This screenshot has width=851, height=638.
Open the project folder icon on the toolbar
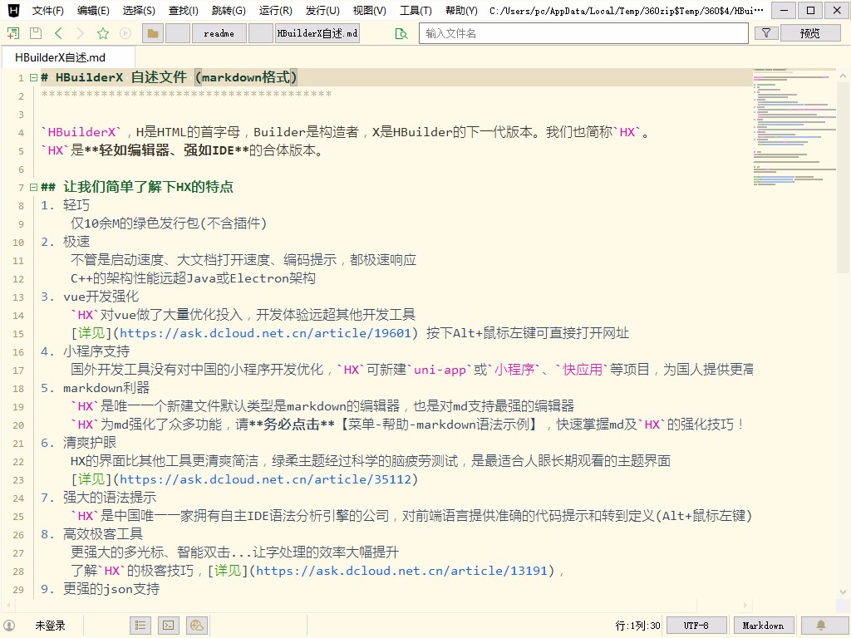(x=153, y=34)
